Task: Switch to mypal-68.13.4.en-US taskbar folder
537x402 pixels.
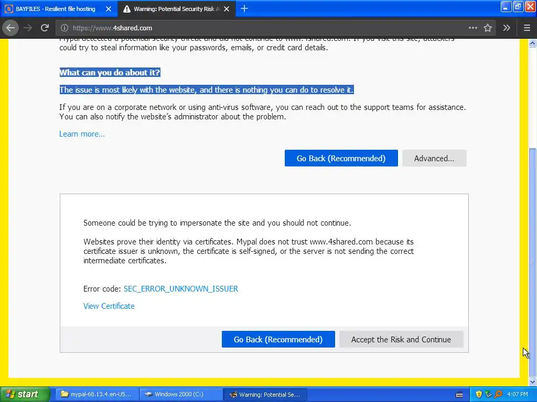Action: (96, 394)
